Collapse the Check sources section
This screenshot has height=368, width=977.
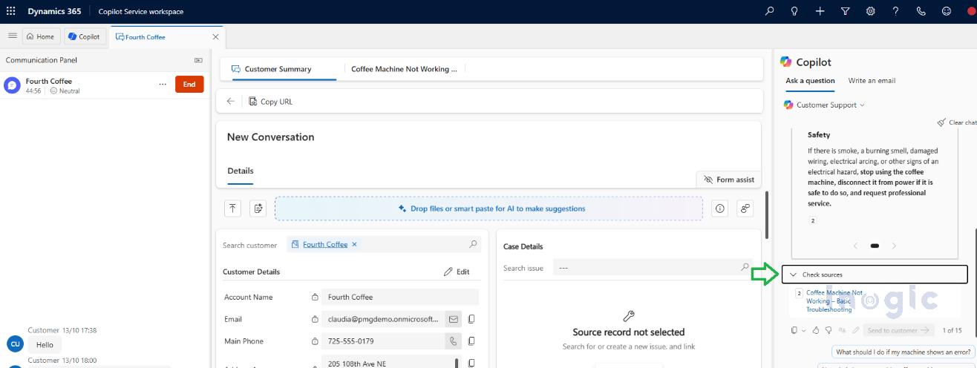(875, 275)
